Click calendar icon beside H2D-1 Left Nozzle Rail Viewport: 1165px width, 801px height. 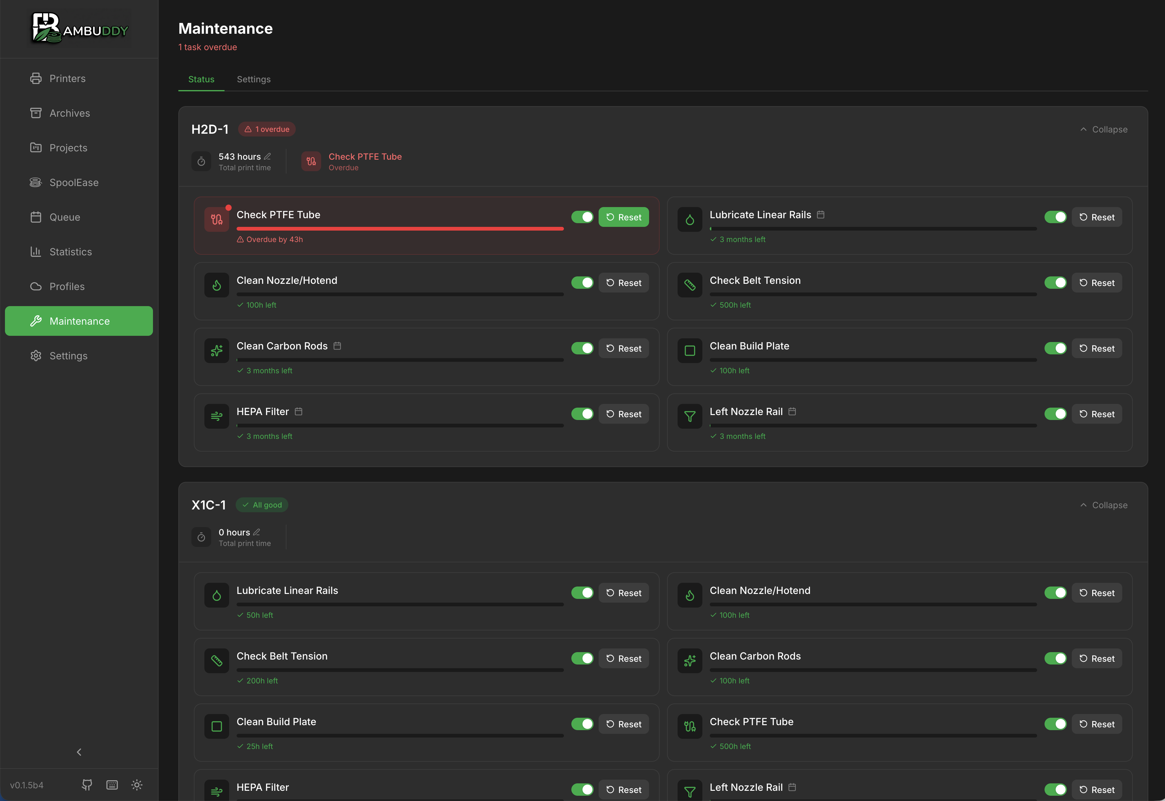click(x=792, y=412)
